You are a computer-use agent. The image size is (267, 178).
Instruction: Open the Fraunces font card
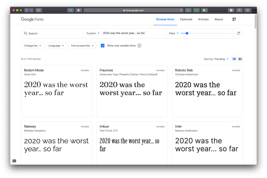(132, 91)
